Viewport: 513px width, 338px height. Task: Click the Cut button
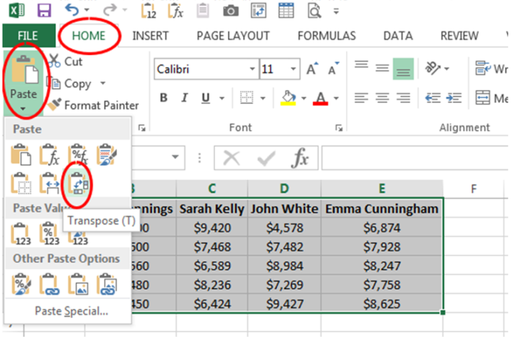[x=65, y=61]
